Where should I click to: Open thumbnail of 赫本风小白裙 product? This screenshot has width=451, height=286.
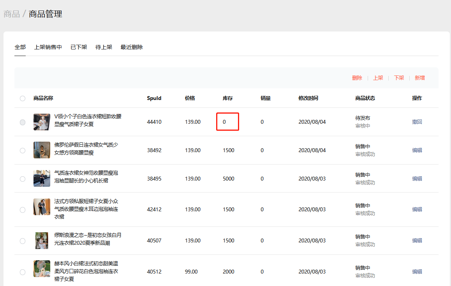[x=42, y=269]
